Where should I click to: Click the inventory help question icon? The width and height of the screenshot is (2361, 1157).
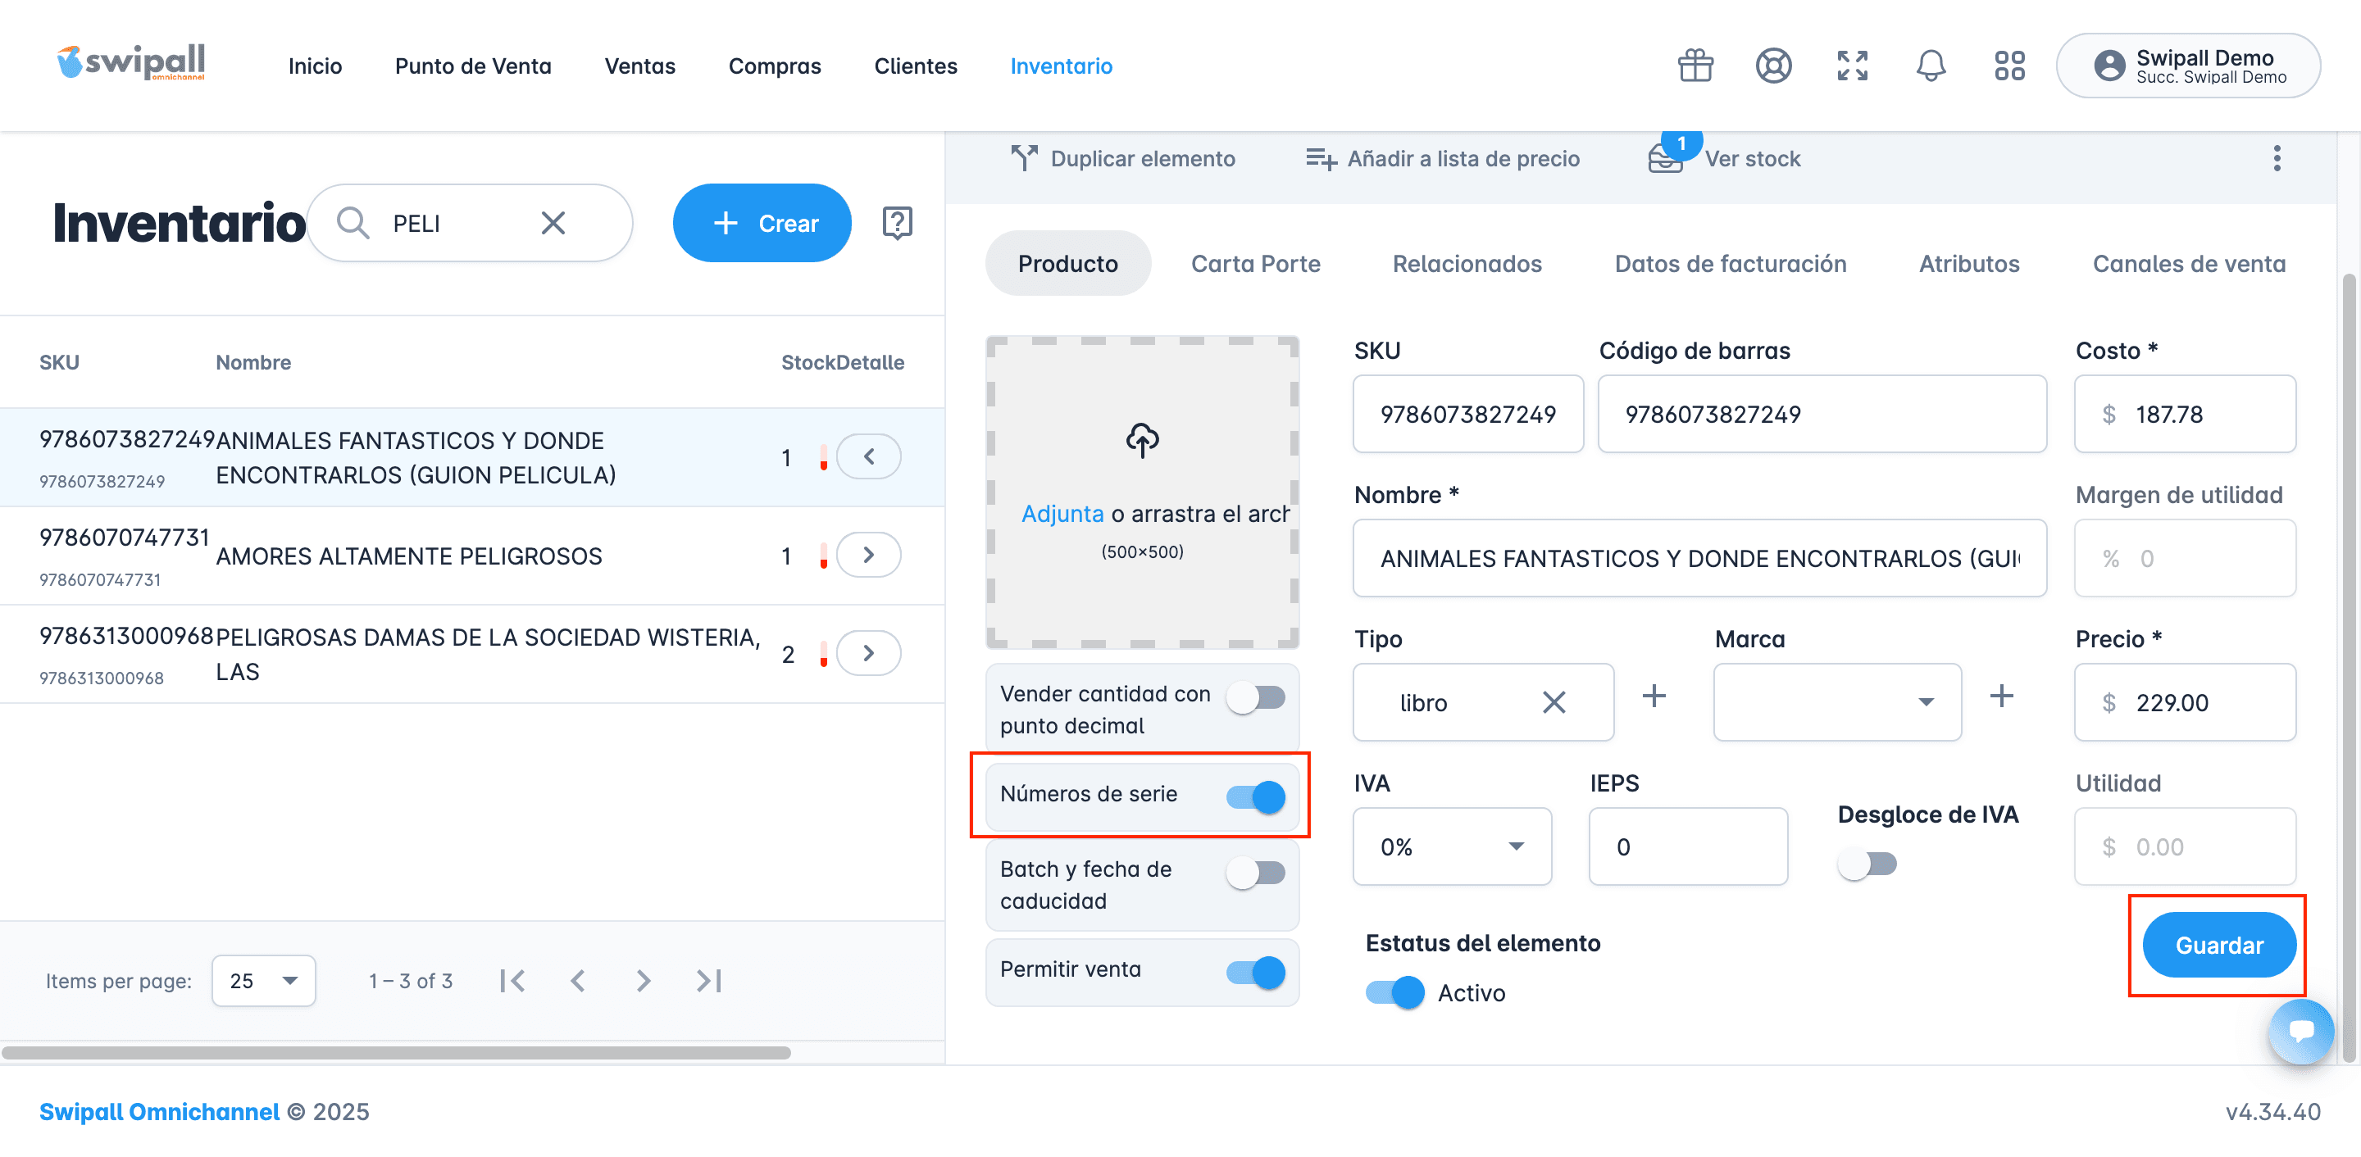[896, 223]
